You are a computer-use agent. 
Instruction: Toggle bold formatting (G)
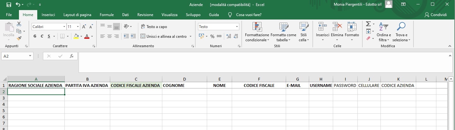(x=35, y=36)
